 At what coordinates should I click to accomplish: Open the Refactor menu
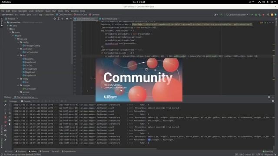(40, 11)
